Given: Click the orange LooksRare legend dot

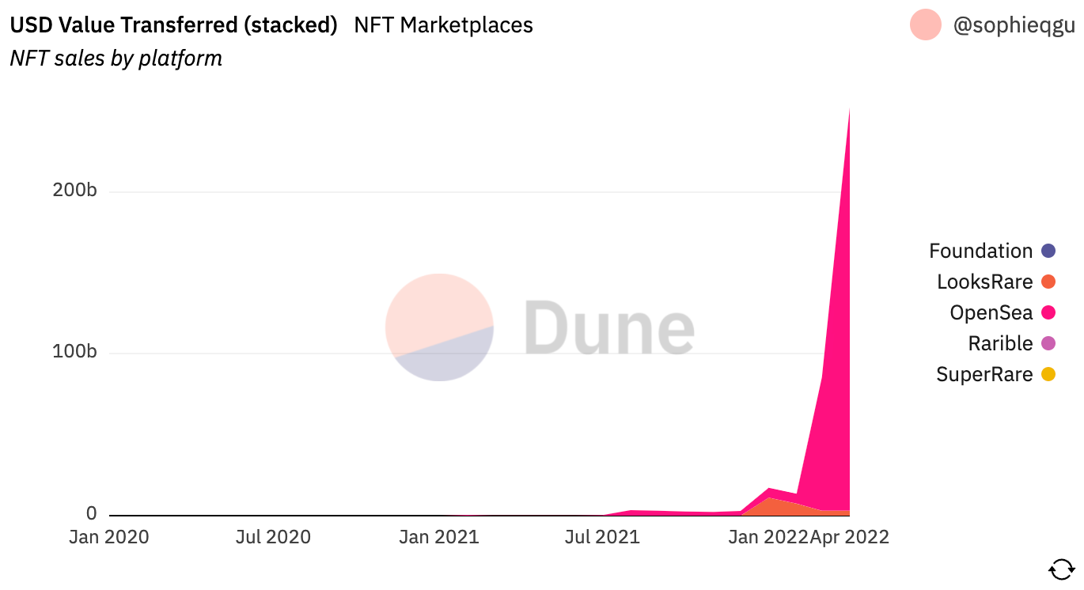Looking at the screenshot, I should pyautogui.click(x=1048, y=282).
